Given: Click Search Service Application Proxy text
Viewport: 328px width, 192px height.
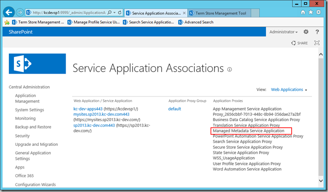Looking at the screenshot, I should pos(242,142).
